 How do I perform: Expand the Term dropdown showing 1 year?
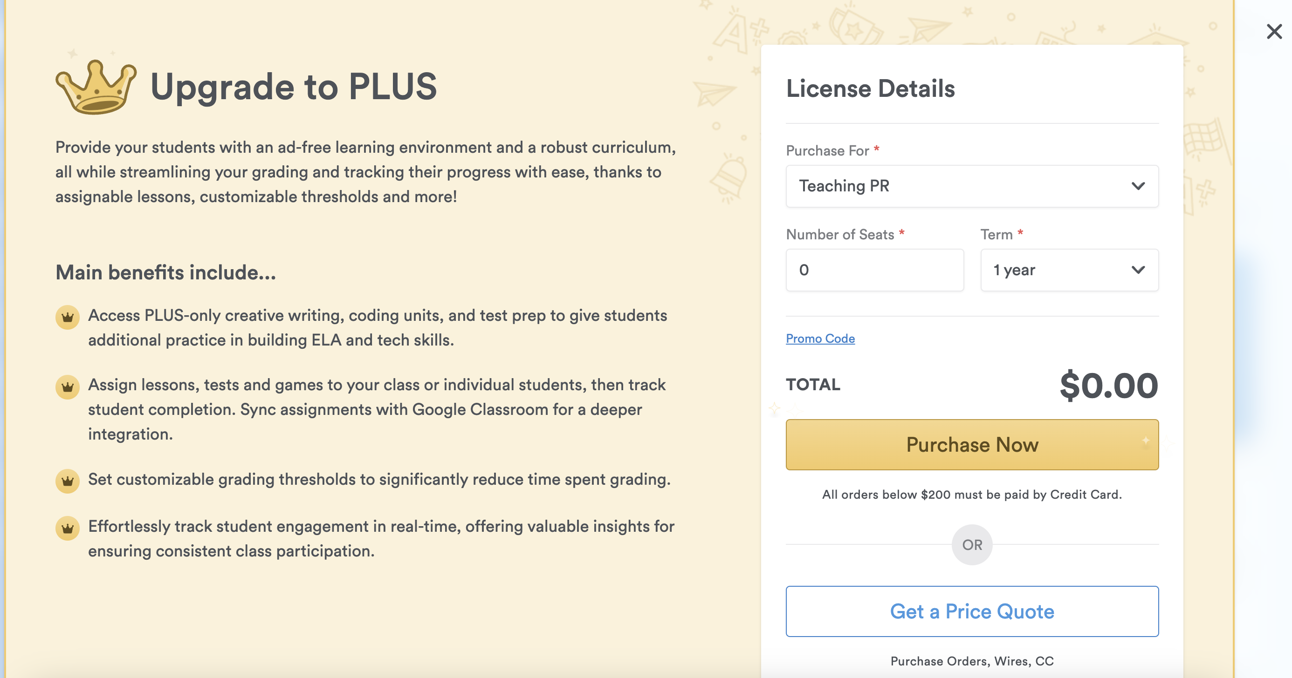(1068, 270)
